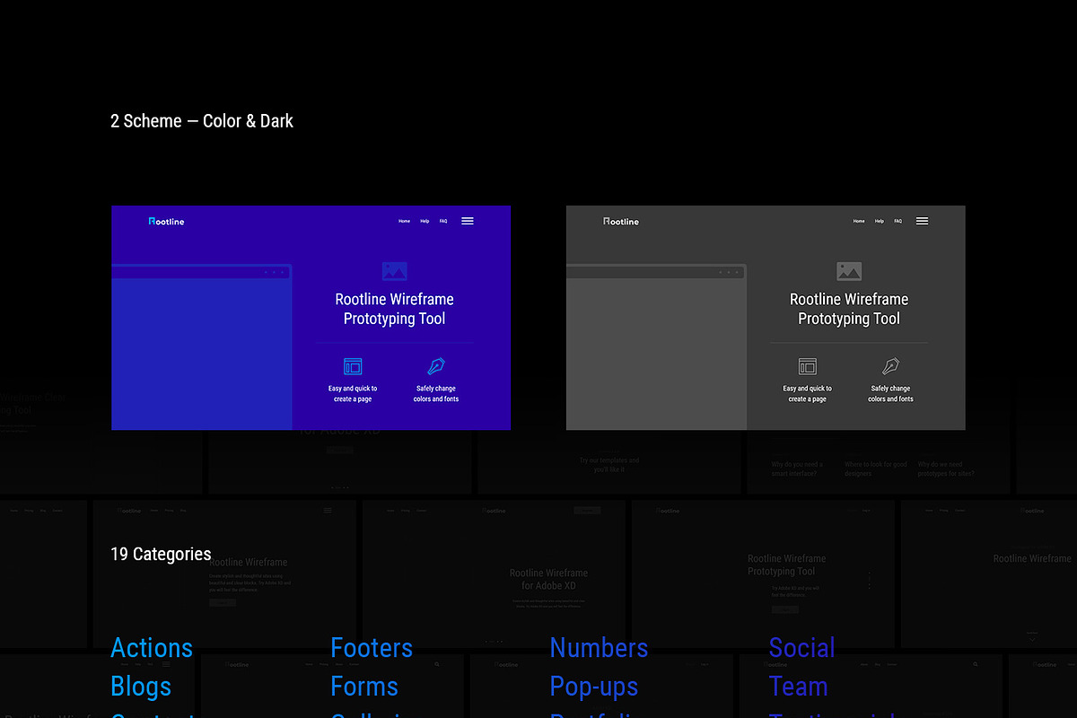The height and width of the screenshot is (718, 1077).
Task: Open the hamburger menu in dark mockup
Action: 922,221
